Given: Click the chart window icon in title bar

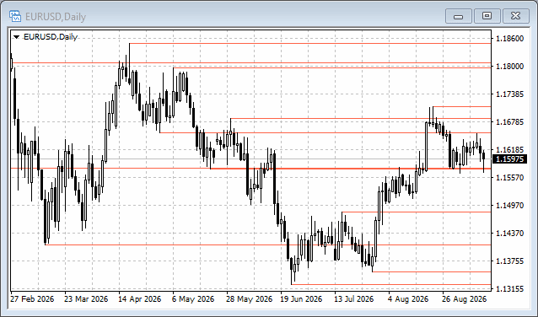Looking at the screenshot, I should click(15, 16).
